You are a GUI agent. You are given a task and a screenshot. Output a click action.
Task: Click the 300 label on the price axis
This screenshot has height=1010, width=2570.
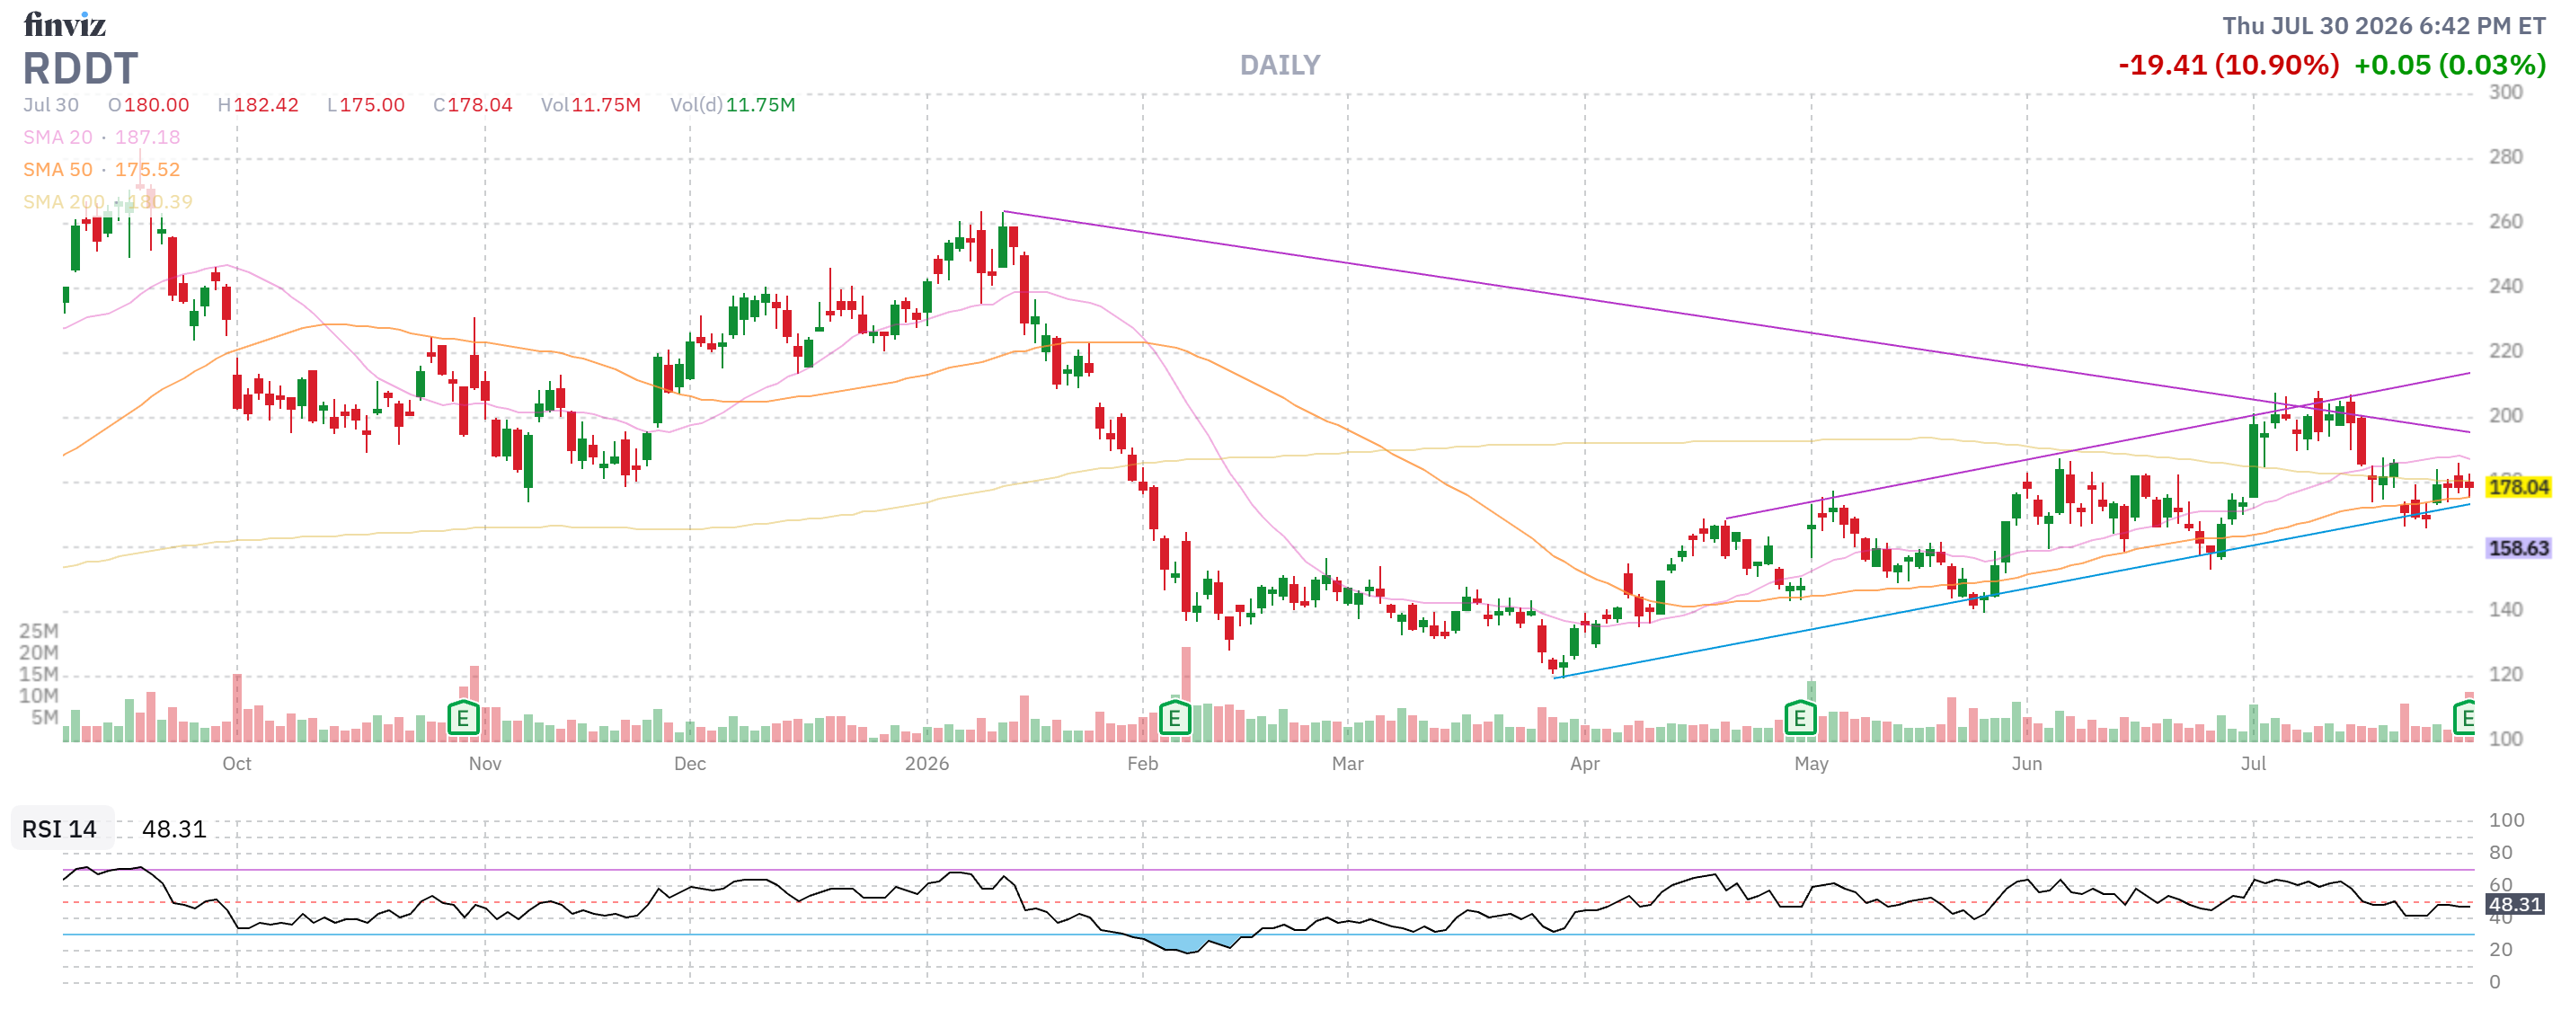2505,92
